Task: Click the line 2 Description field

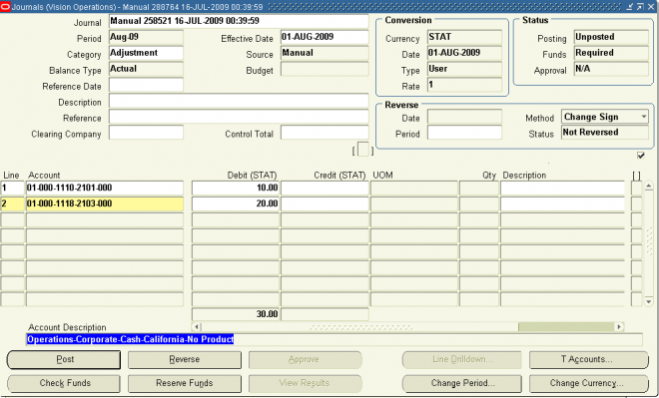Action: 562,204
